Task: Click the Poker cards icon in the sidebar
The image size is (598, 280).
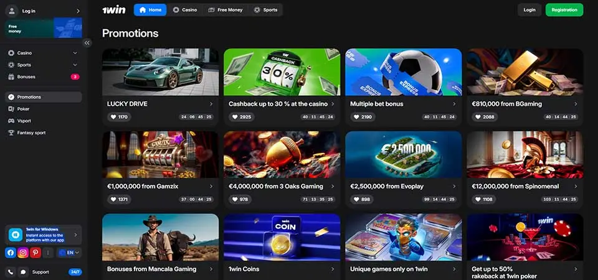Action: (x=11, y=109)
